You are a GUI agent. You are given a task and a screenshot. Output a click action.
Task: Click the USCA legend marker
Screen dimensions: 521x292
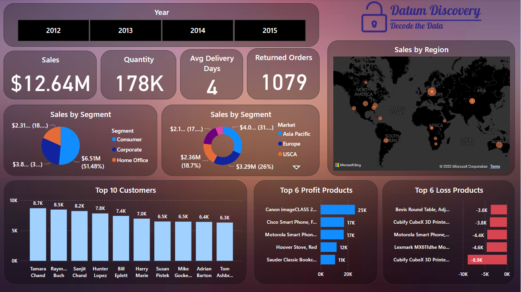280,154
